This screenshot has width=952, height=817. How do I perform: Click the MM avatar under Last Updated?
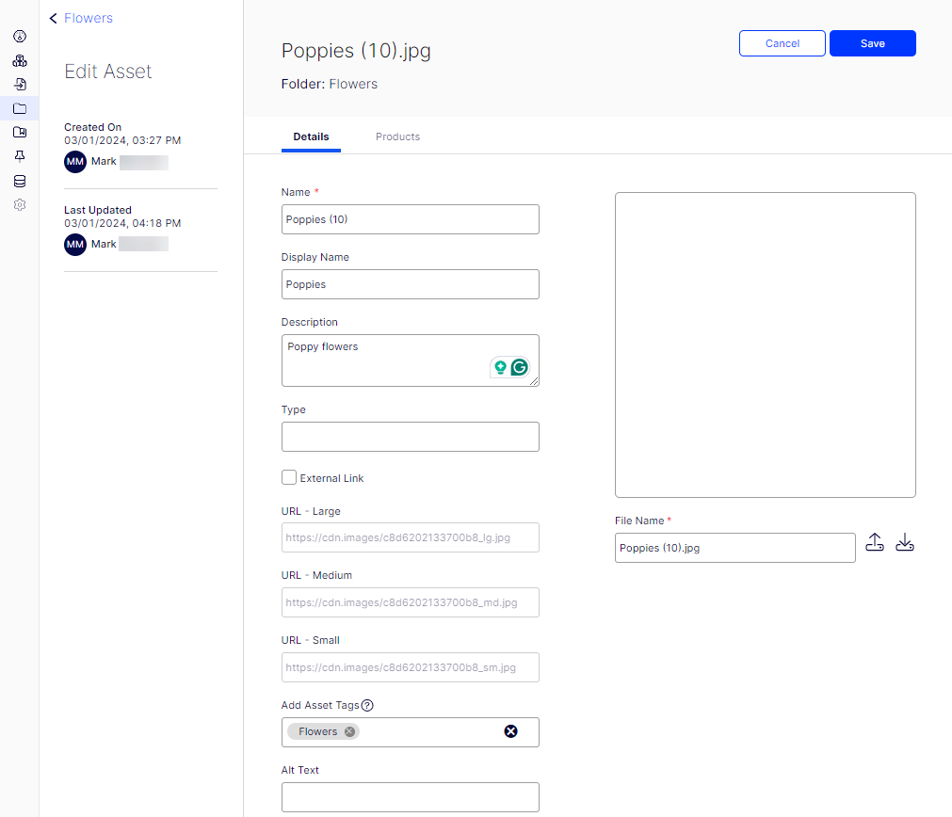pos(75,245)
